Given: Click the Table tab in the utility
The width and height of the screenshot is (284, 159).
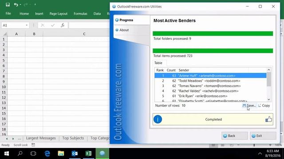Looking at the screenshot, I should click(x=158, y=63).
